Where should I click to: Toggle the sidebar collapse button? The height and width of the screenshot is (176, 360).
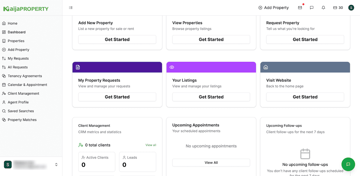click(x=71, y=8)
